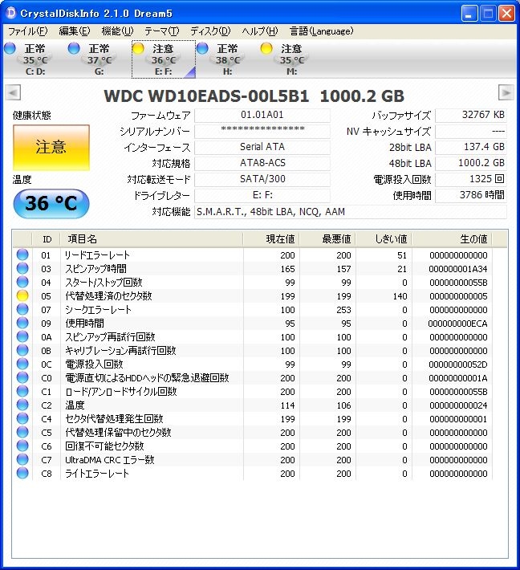520x570 pixels.
Task: Click the masked serial number field
Action: coord(262,131)
